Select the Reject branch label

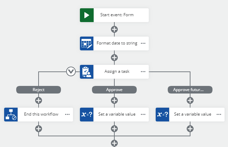[x=39, y=90]
